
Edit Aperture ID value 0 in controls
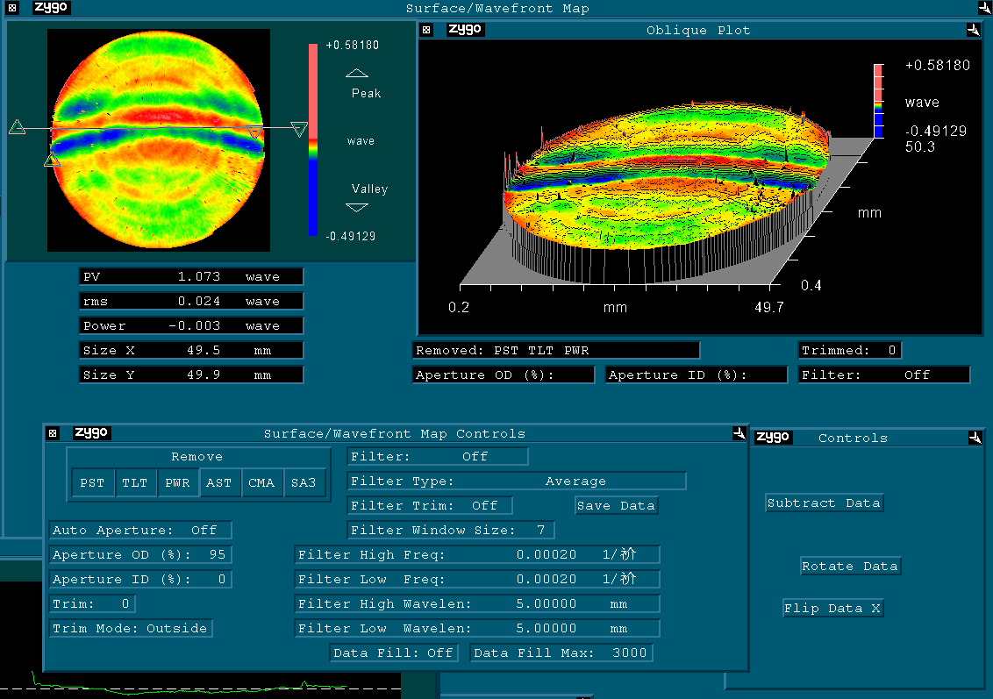click(140, 580)
